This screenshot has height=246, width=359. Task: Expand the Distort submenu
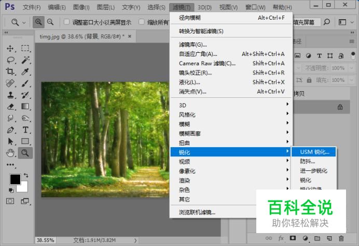click(231, 142)
